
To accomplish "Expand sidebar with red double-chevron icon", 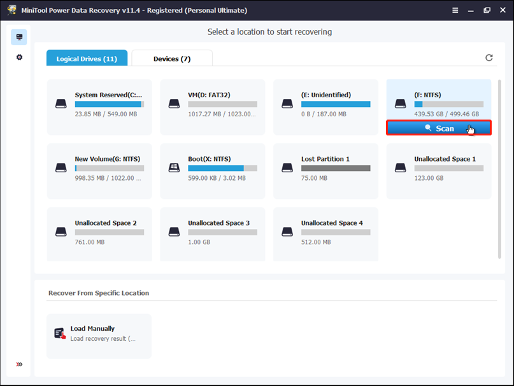I will click(x=19, y=364).
